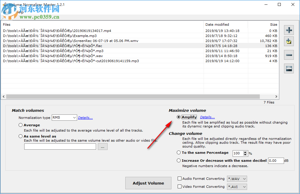
Task: Enable Video Format Converting
Action: (179, 187)
